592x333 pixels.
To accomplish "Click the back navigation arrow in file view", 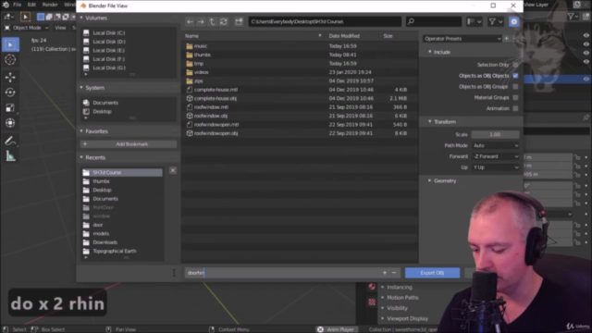I will [x=190, y=22].
